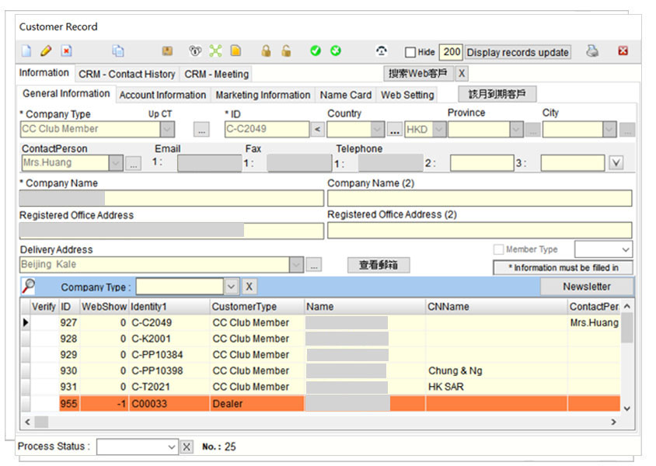Select the Name Card tab

pyautogui.click(x=346, y=96)
